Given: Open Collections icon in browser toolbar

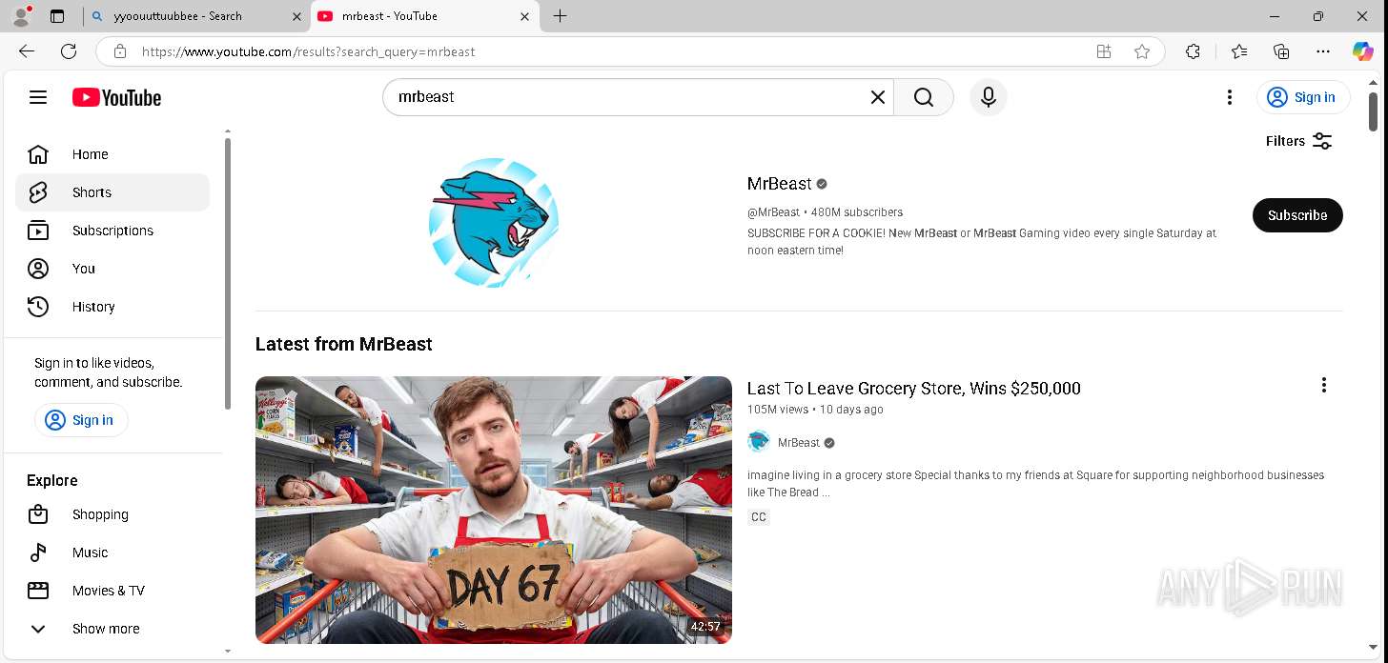Looking at the screenshot, I should (x=1281, y=51).
